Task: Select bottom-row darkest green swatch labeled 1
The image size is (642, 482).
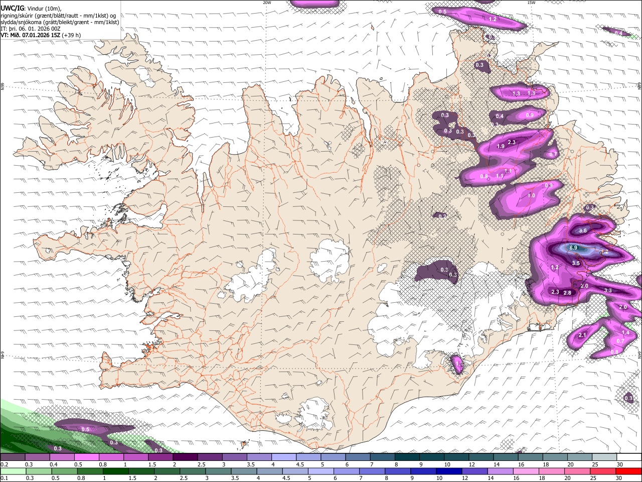Action: tap(115, 471)
